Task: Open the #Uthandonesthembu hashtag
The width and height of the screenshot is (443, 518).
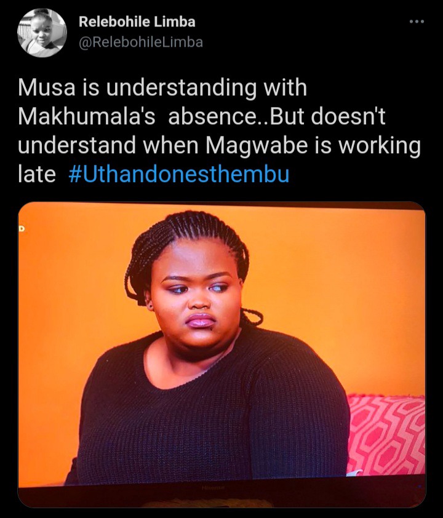Action: [178, 174]
